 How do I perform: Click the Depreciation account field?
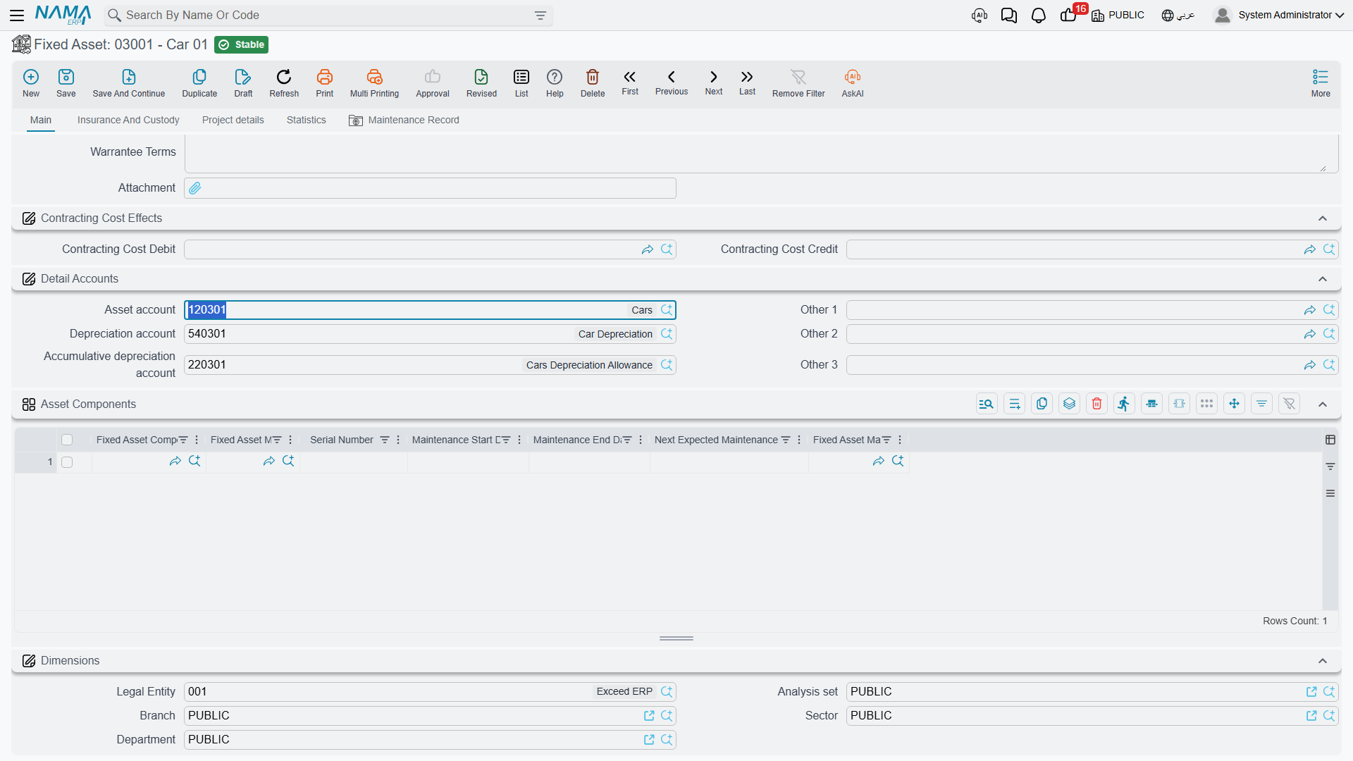click(x=430, y=334)
